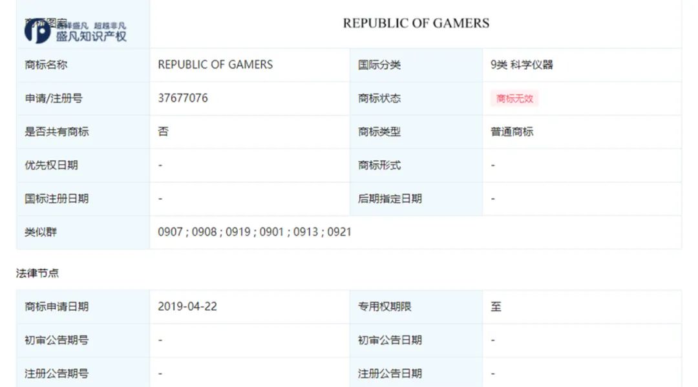Click the 是否共有商标 label
The width and height of the screenshot is (698, 387).
click(56, 132)
